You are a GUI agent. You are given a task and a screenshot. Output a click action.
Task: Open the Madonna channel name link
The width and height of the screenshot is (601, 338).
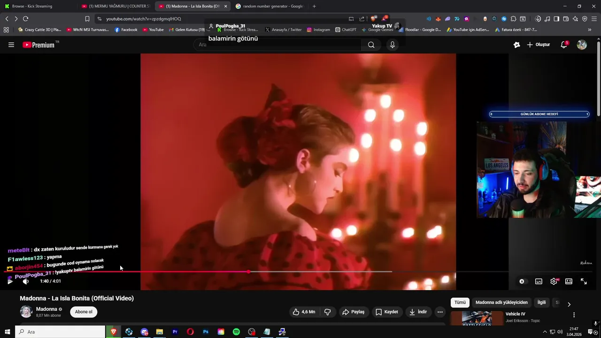(46, 309)
